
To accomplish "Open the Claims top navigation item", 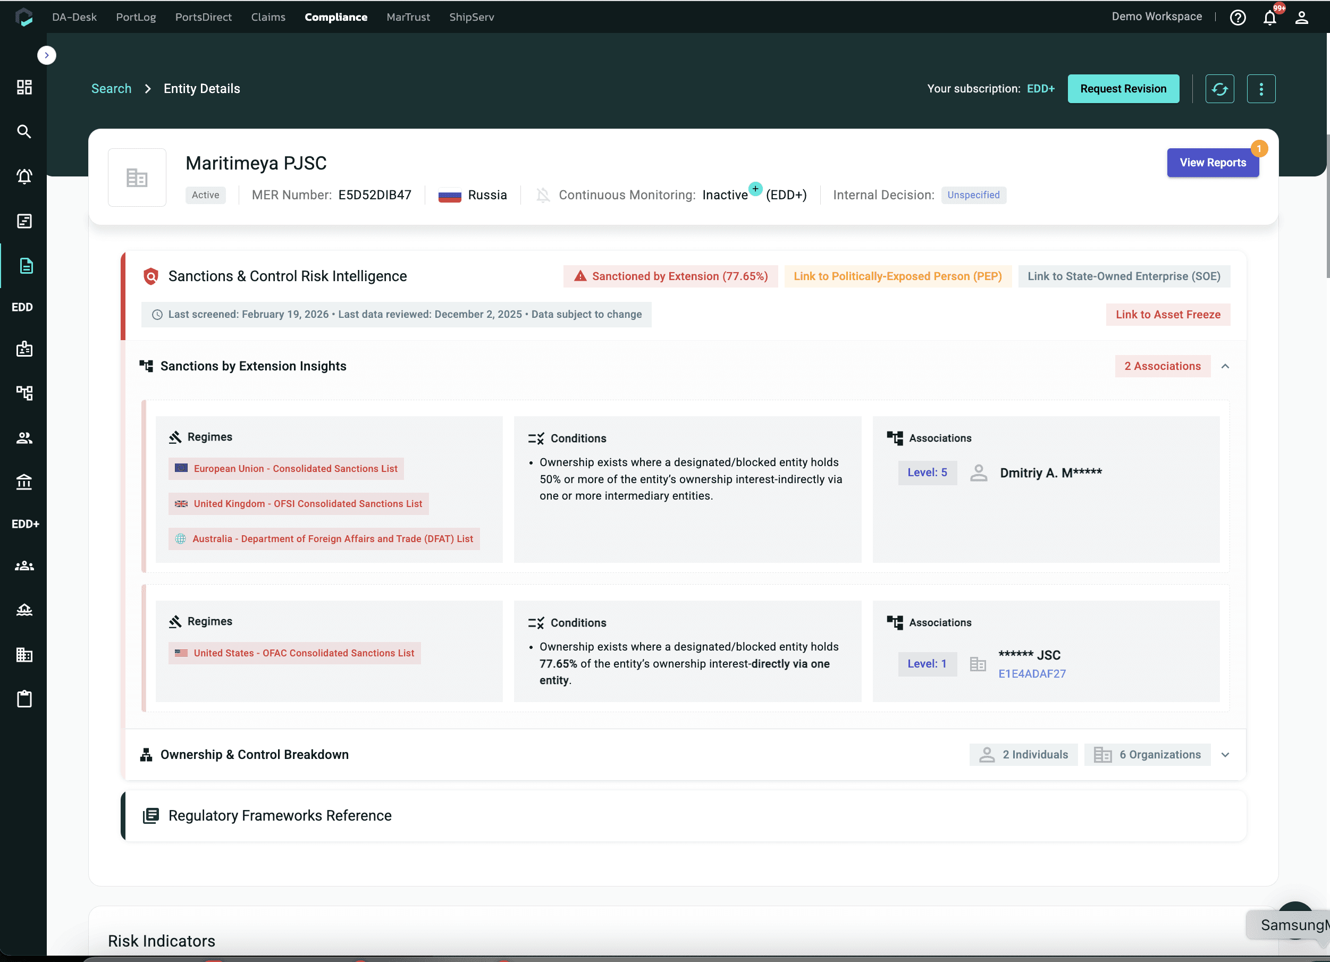I will tap(268, 17).
